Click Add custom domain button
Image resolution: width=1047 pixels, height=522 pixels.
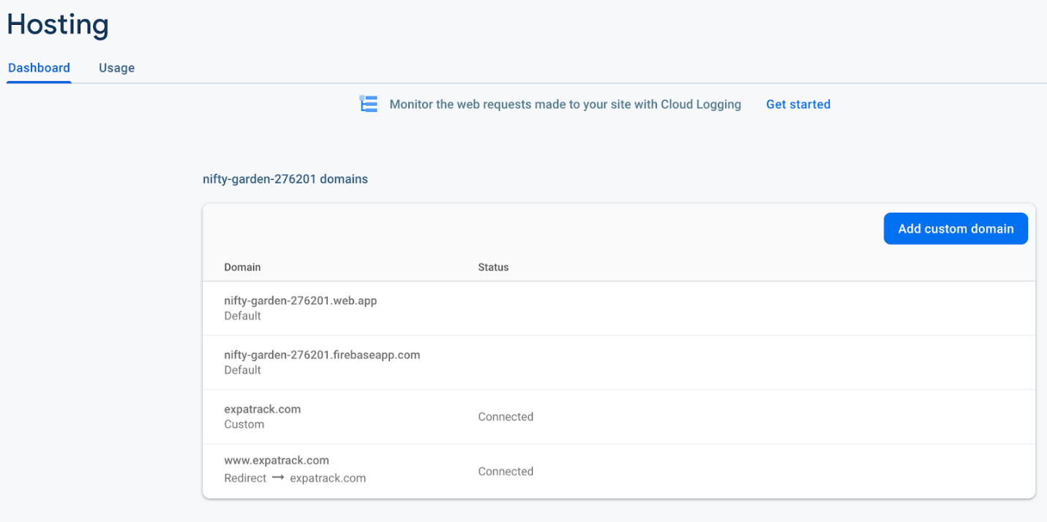[x=956, y=229]
